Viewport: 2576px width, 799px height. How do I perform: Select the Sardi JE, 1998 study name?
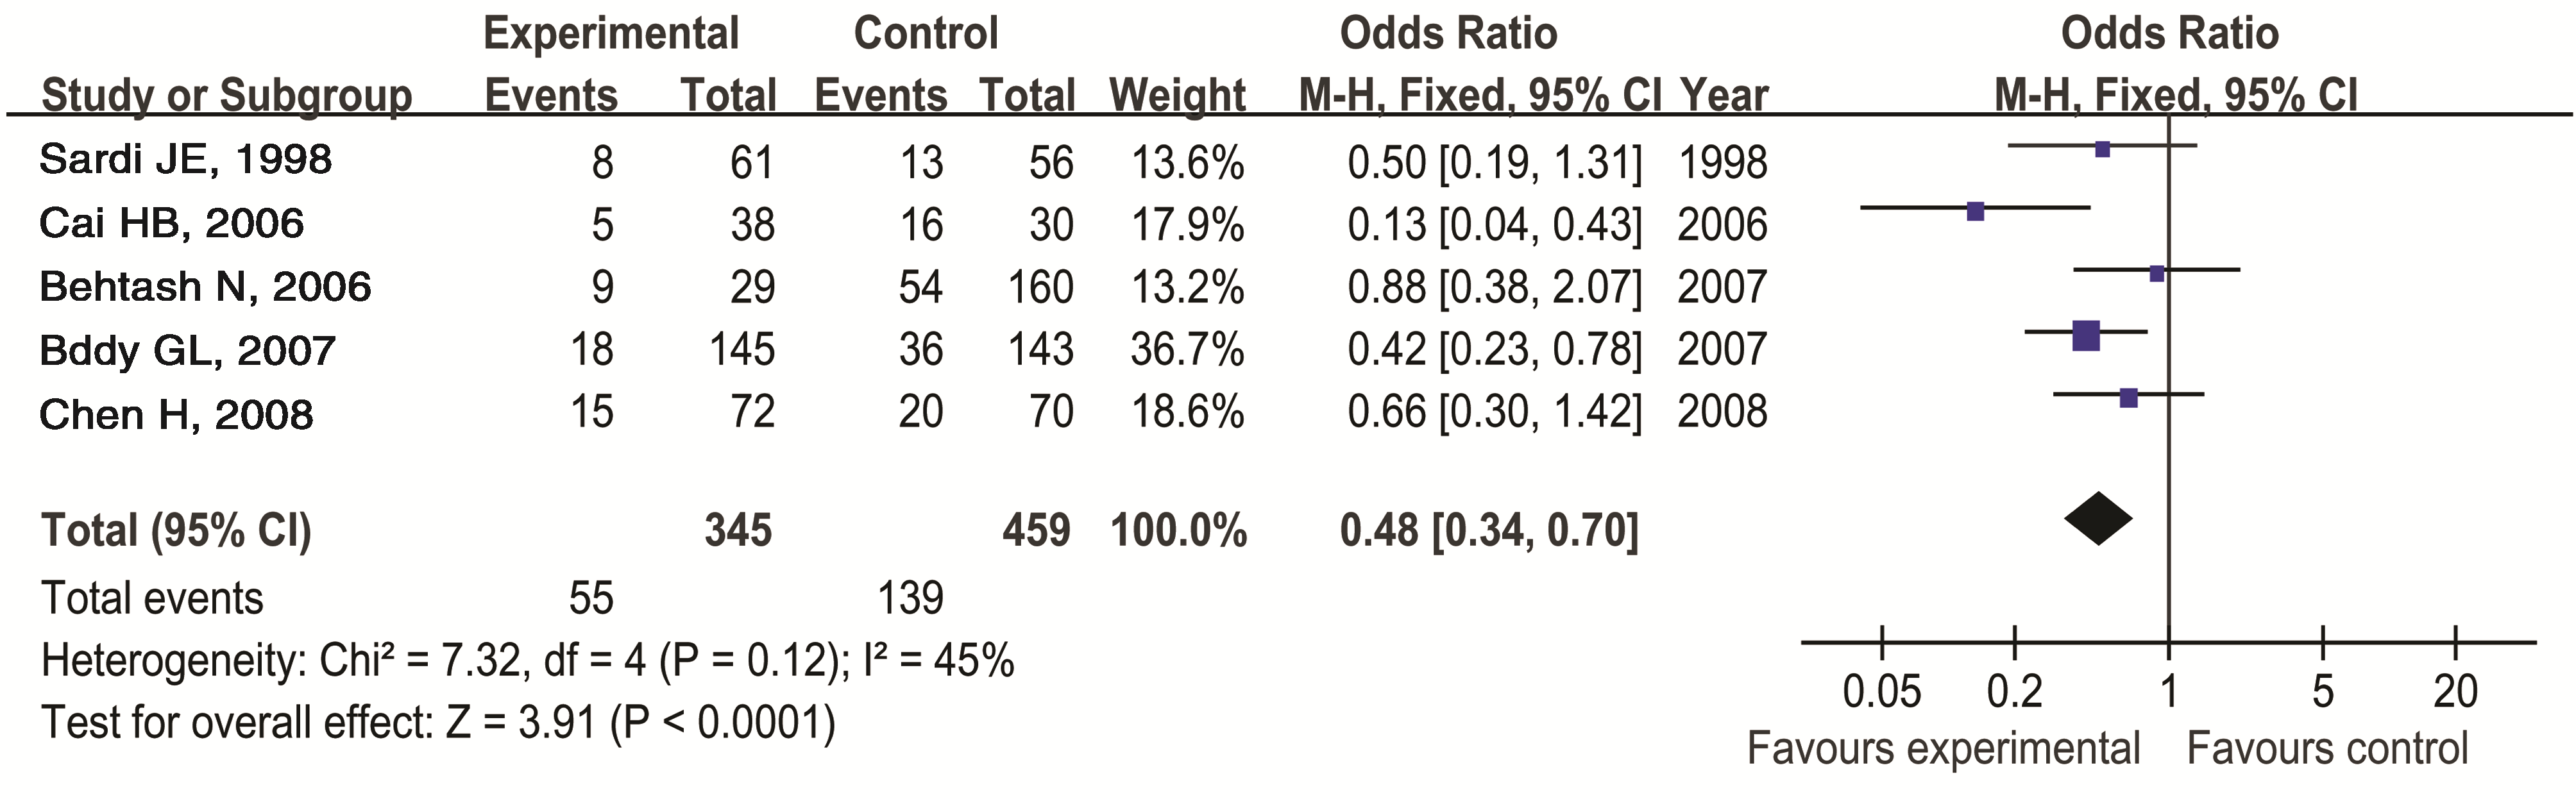tap(186, 160)
